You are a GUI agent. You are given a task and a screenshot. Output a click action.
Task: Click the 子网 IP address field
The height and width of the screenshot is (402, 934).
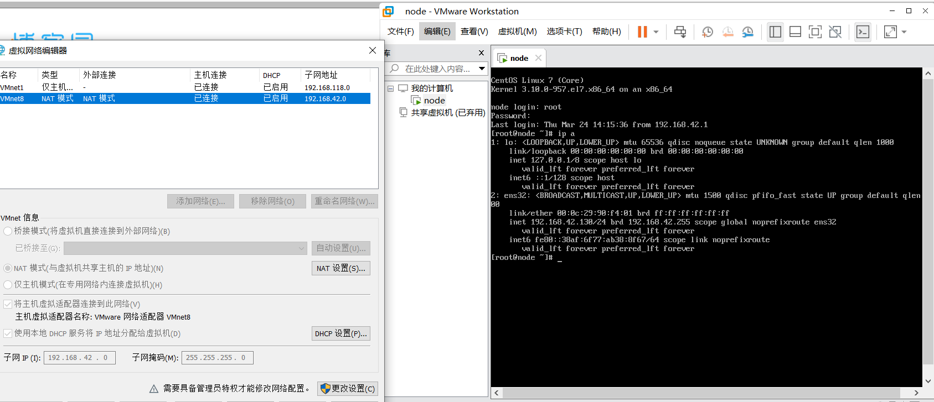80,358
